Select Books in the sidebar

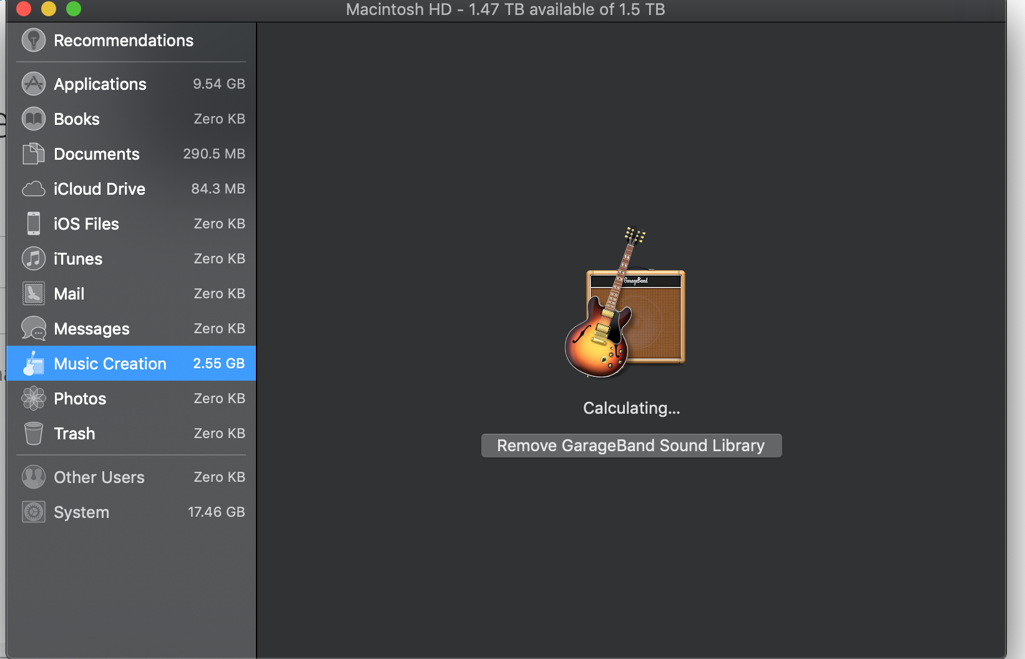[131, 119]
